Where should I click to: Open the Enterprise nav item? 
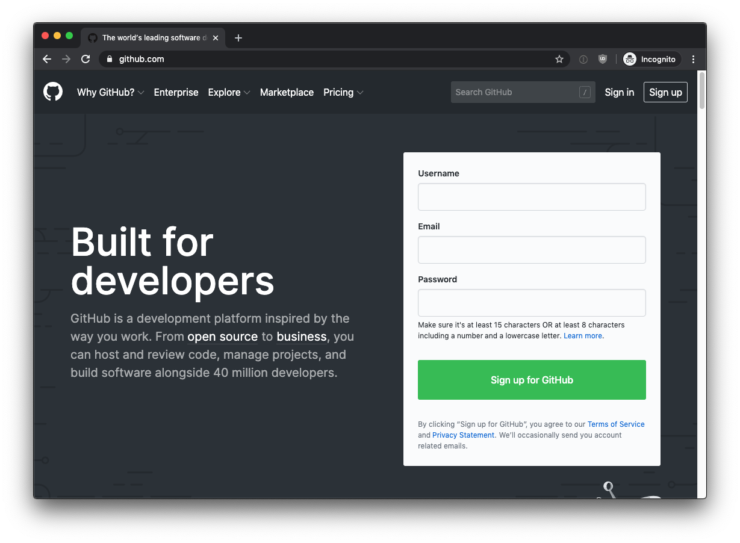176,92
